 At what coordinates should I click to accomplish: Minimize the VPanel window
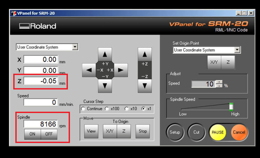pos(238,13)
